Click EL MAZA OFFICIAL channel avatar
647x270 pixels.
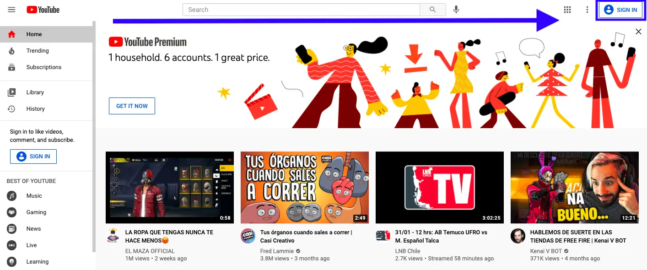coord(113,236)
